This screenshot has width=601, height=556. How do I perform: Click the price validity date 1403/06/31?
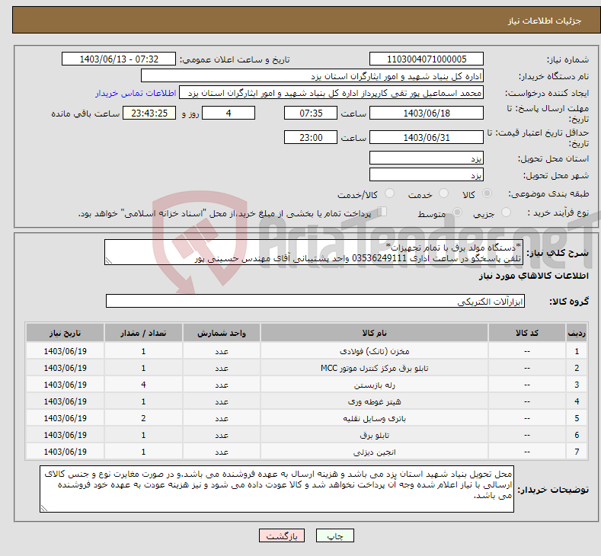[x=427, y=137]
